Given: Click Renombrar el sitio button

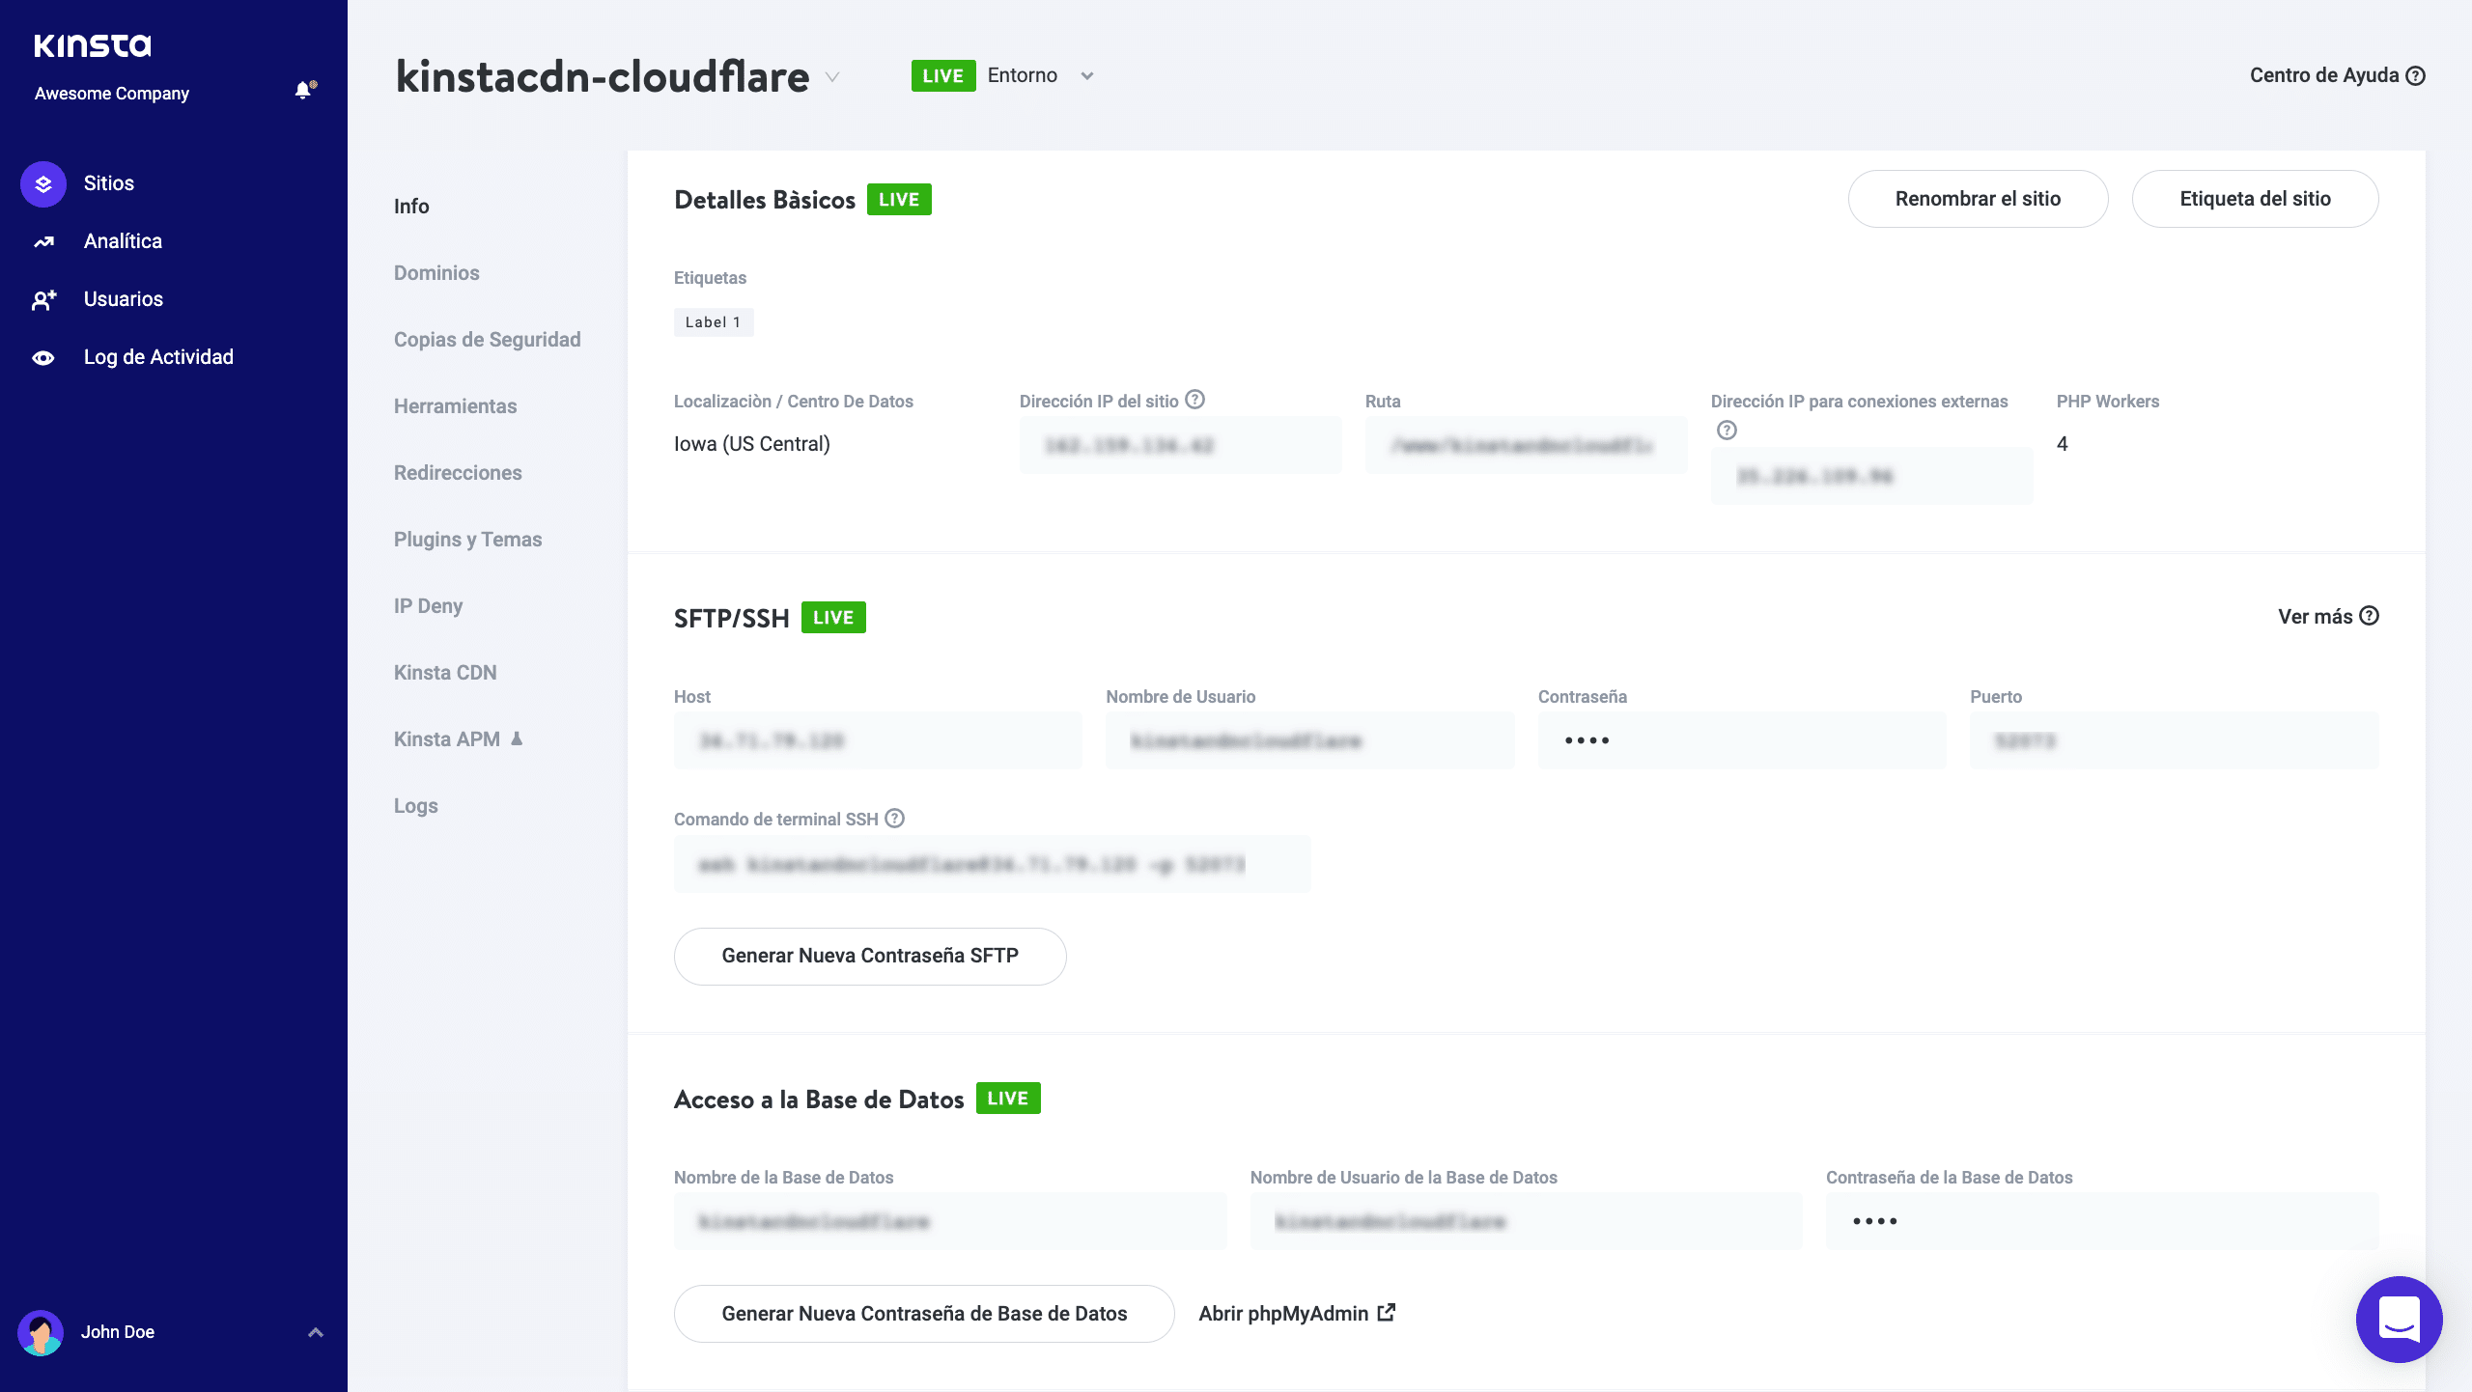Looking at the screenshot, I should pos(1978,199).
